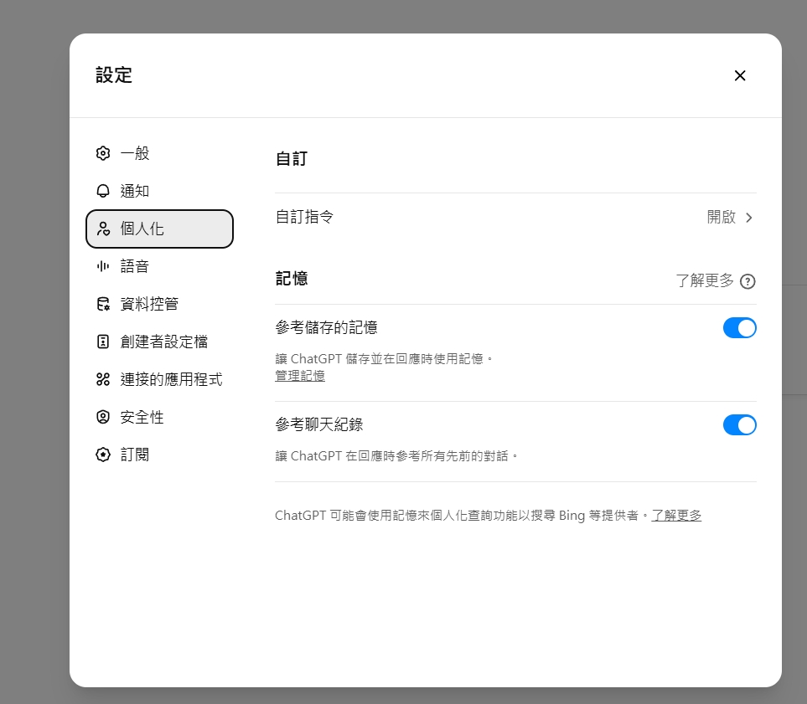The width and height of the screenshot is (807, 704).
Task: Toggle the 參考聊天紀錄 switch
Action: pyautogui.click(x=740, y=424)
